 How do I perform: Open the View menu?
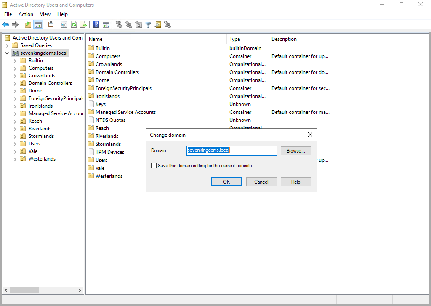(45, 14)
